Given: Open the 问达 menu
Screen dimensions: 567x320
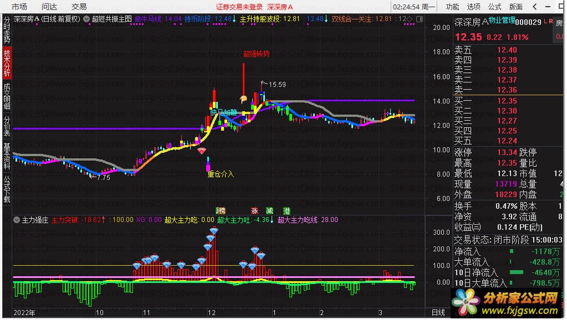Looking at the screenshot, I should click(49, 7).
